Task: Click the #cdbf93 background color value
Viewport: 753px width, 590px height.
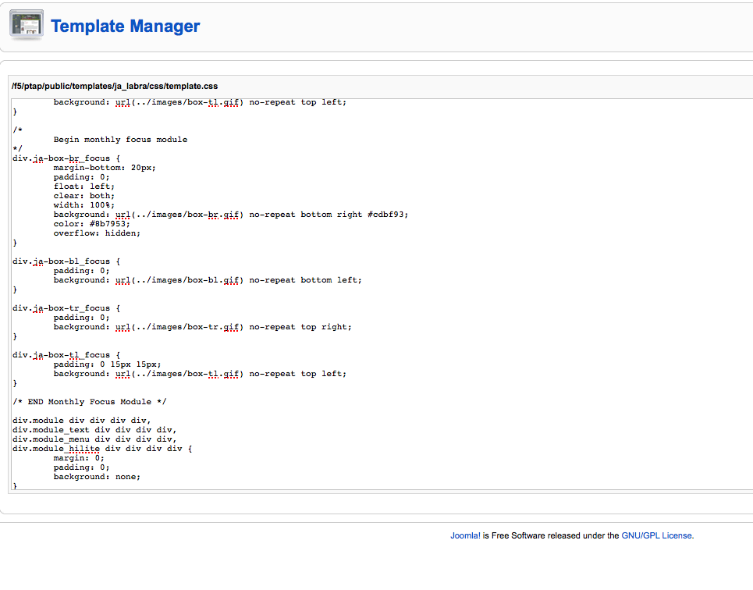Action: [387, 215]
